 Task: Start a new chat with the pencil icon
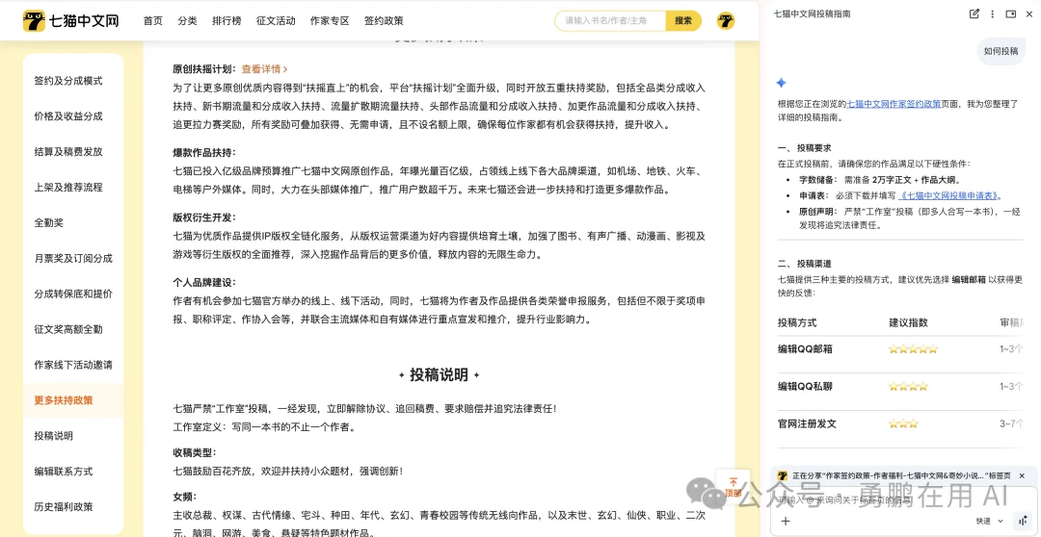[x=974, y=13]
